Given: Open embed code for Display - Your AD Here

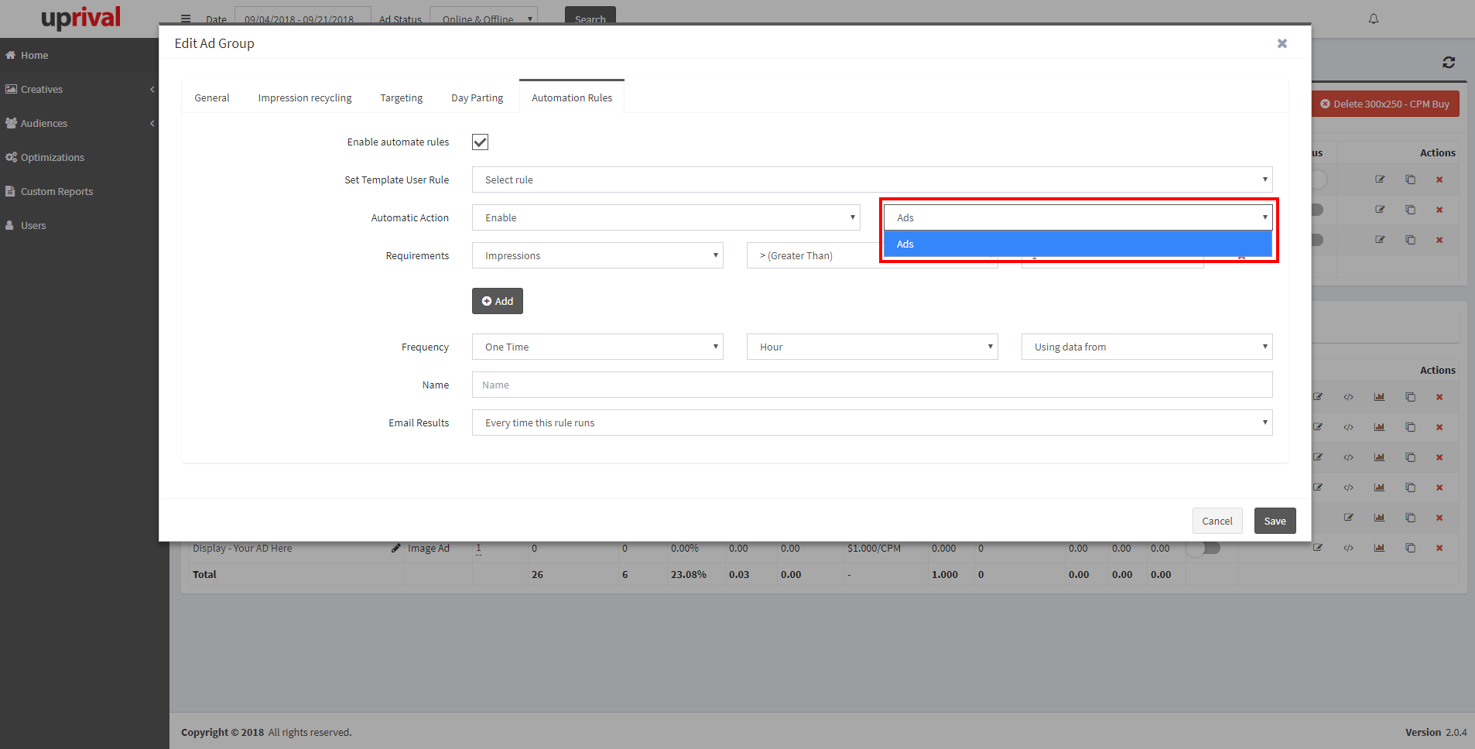Looking at the screenshot, I should coord(1348,548).
